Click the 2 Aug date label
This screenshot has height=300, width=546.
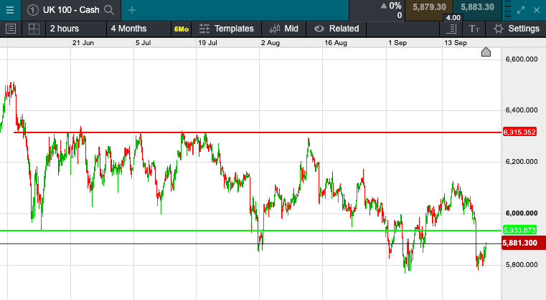[270, 43]
